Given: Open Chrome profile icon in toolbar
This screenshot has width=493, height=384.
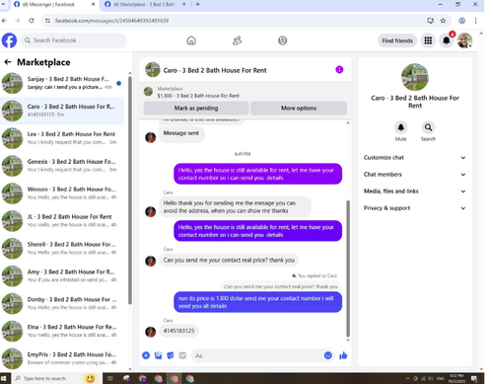Looking at the screenshot, I should (461, 21).
